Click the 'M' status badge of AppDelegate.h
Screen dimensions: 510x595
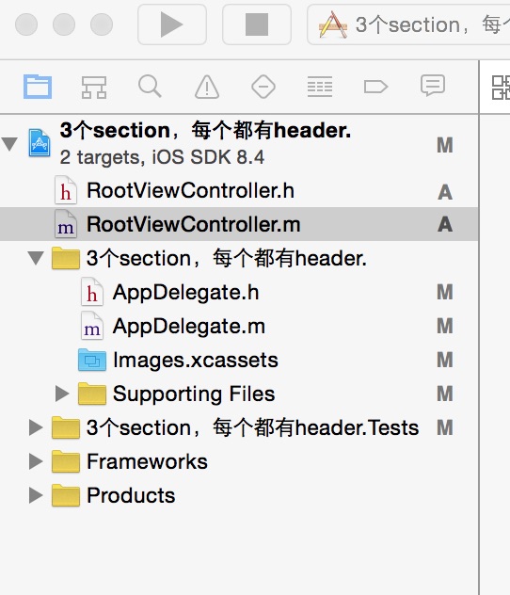(445, 292)
